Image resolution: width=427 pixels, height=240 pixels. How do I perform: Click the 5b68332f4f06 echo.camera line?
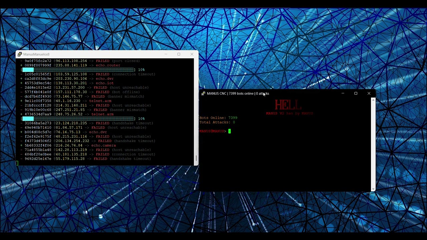[68, 145]
